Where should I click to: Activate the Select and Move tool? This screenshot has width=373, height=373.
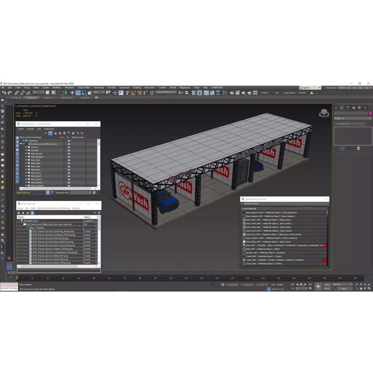click(72, 93)
